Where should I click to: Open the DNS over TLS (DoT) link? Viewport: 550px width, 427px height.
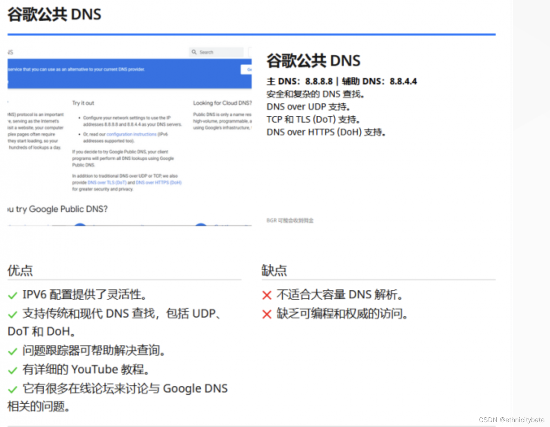click(107, 183)
